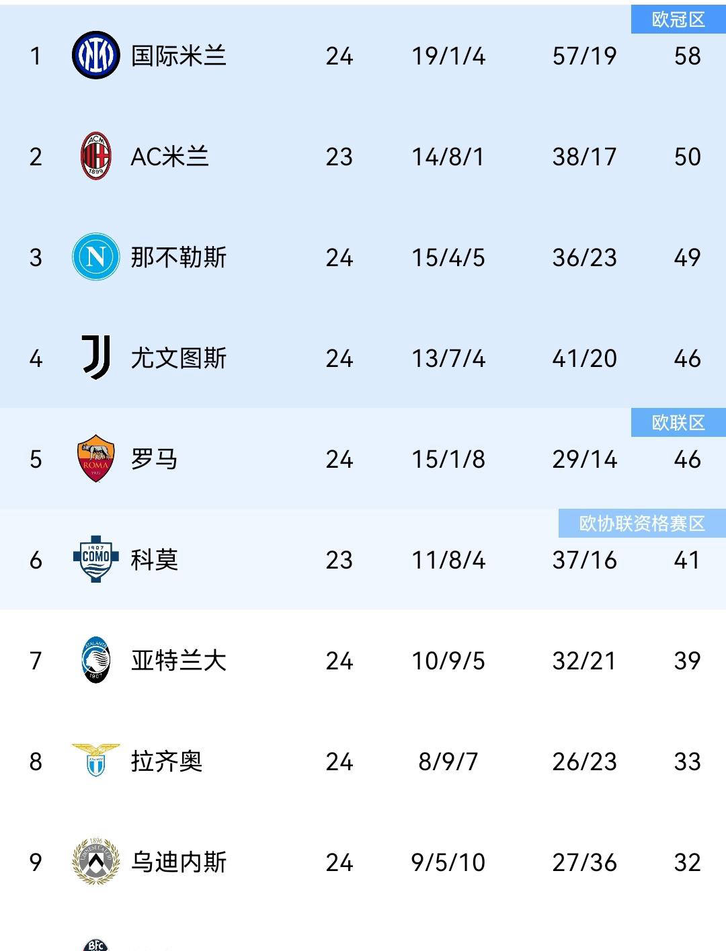Viewport: 726px width, 951px height.
Task: Open the AS Roma crest
Action: pyautogui.click(x=95, y=458)
